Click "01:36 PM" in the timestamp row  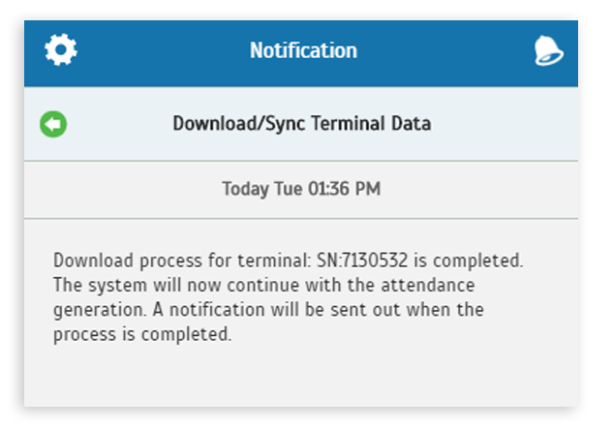coord(345,189)
